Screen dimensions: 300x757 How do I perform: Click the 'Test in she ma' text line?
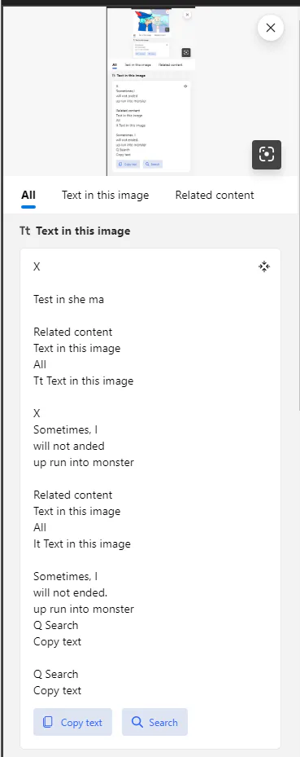click(68, 299)
